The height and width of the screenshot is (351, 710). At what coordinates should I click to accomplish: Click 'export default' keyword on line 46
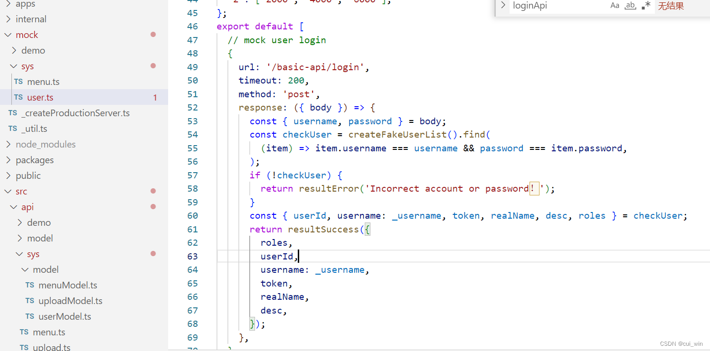point(255,27)
